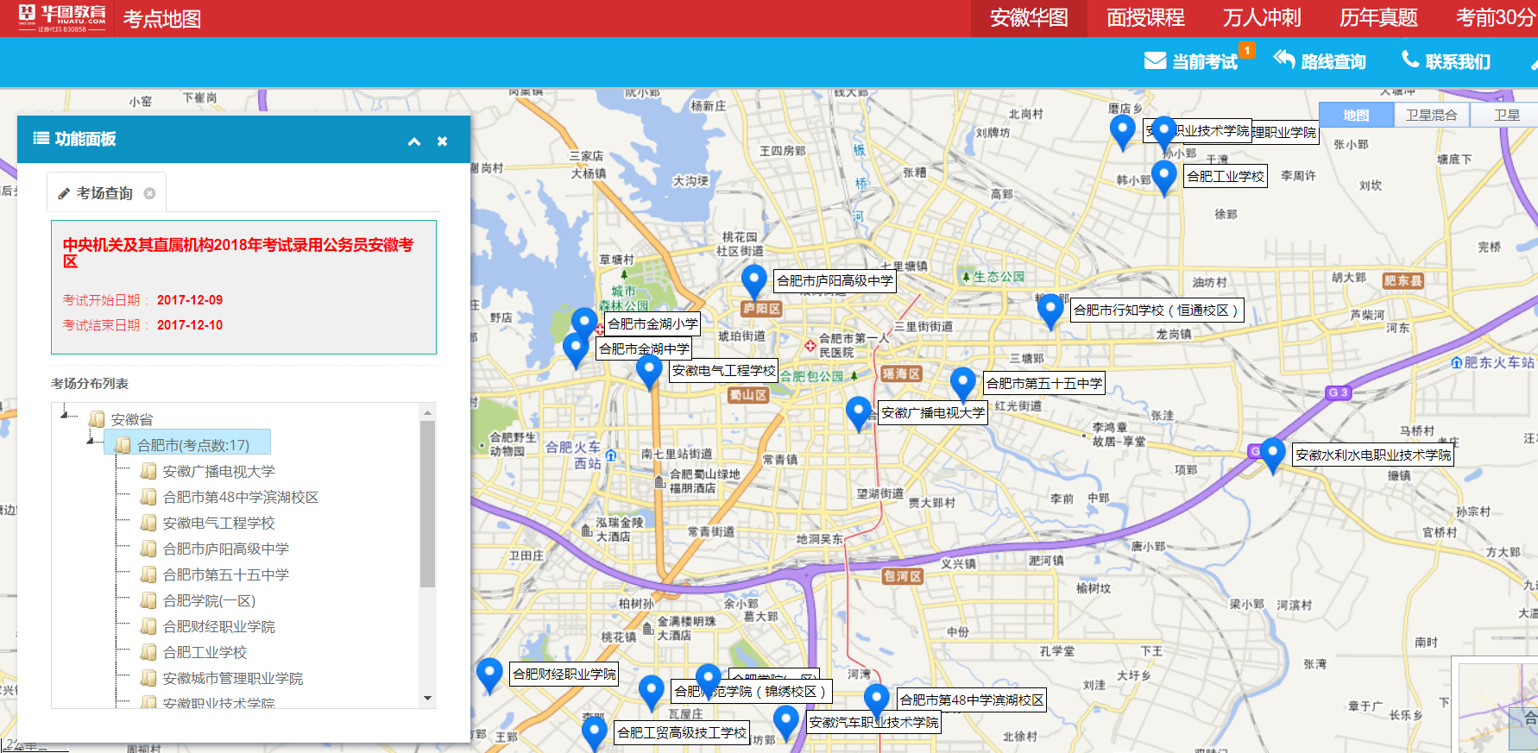Click the 考点地图 page title
Image resolution: width=1538 pixels, height=753 pixels.
(161, 18)
